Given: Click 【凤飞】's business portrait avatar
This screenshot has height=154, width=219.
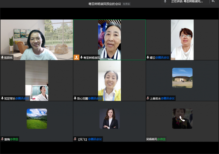Looking at the screenshot, I should (109, 119).
